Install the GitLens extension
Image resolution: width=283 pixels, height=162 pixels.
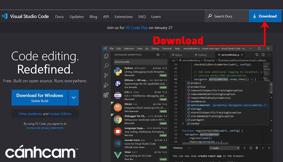click(163, 87)
